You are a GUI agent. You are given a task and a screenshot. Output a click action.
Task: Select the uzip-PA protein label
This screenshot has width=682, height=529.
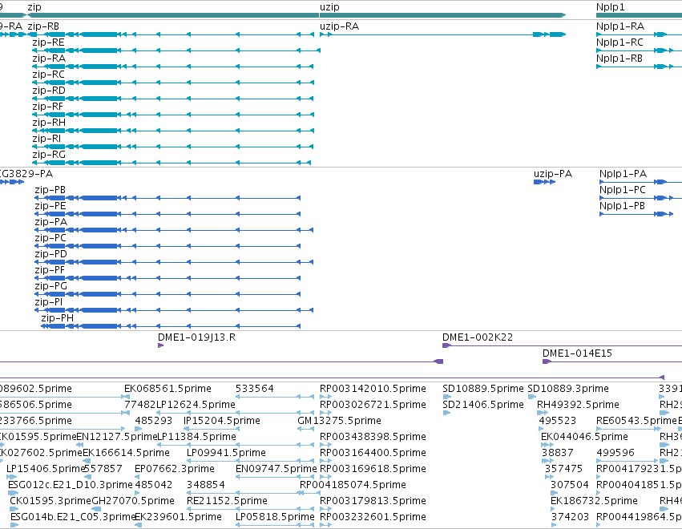(553, 174)
